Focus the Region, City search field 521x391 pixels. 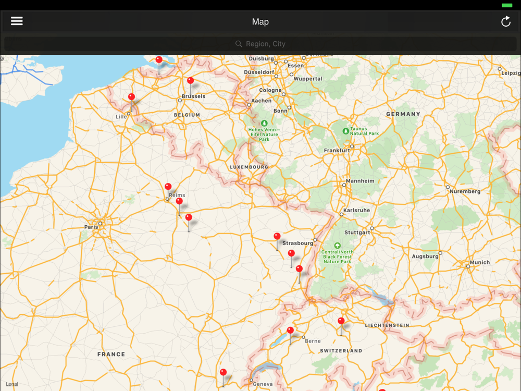(x=260, y=44)
